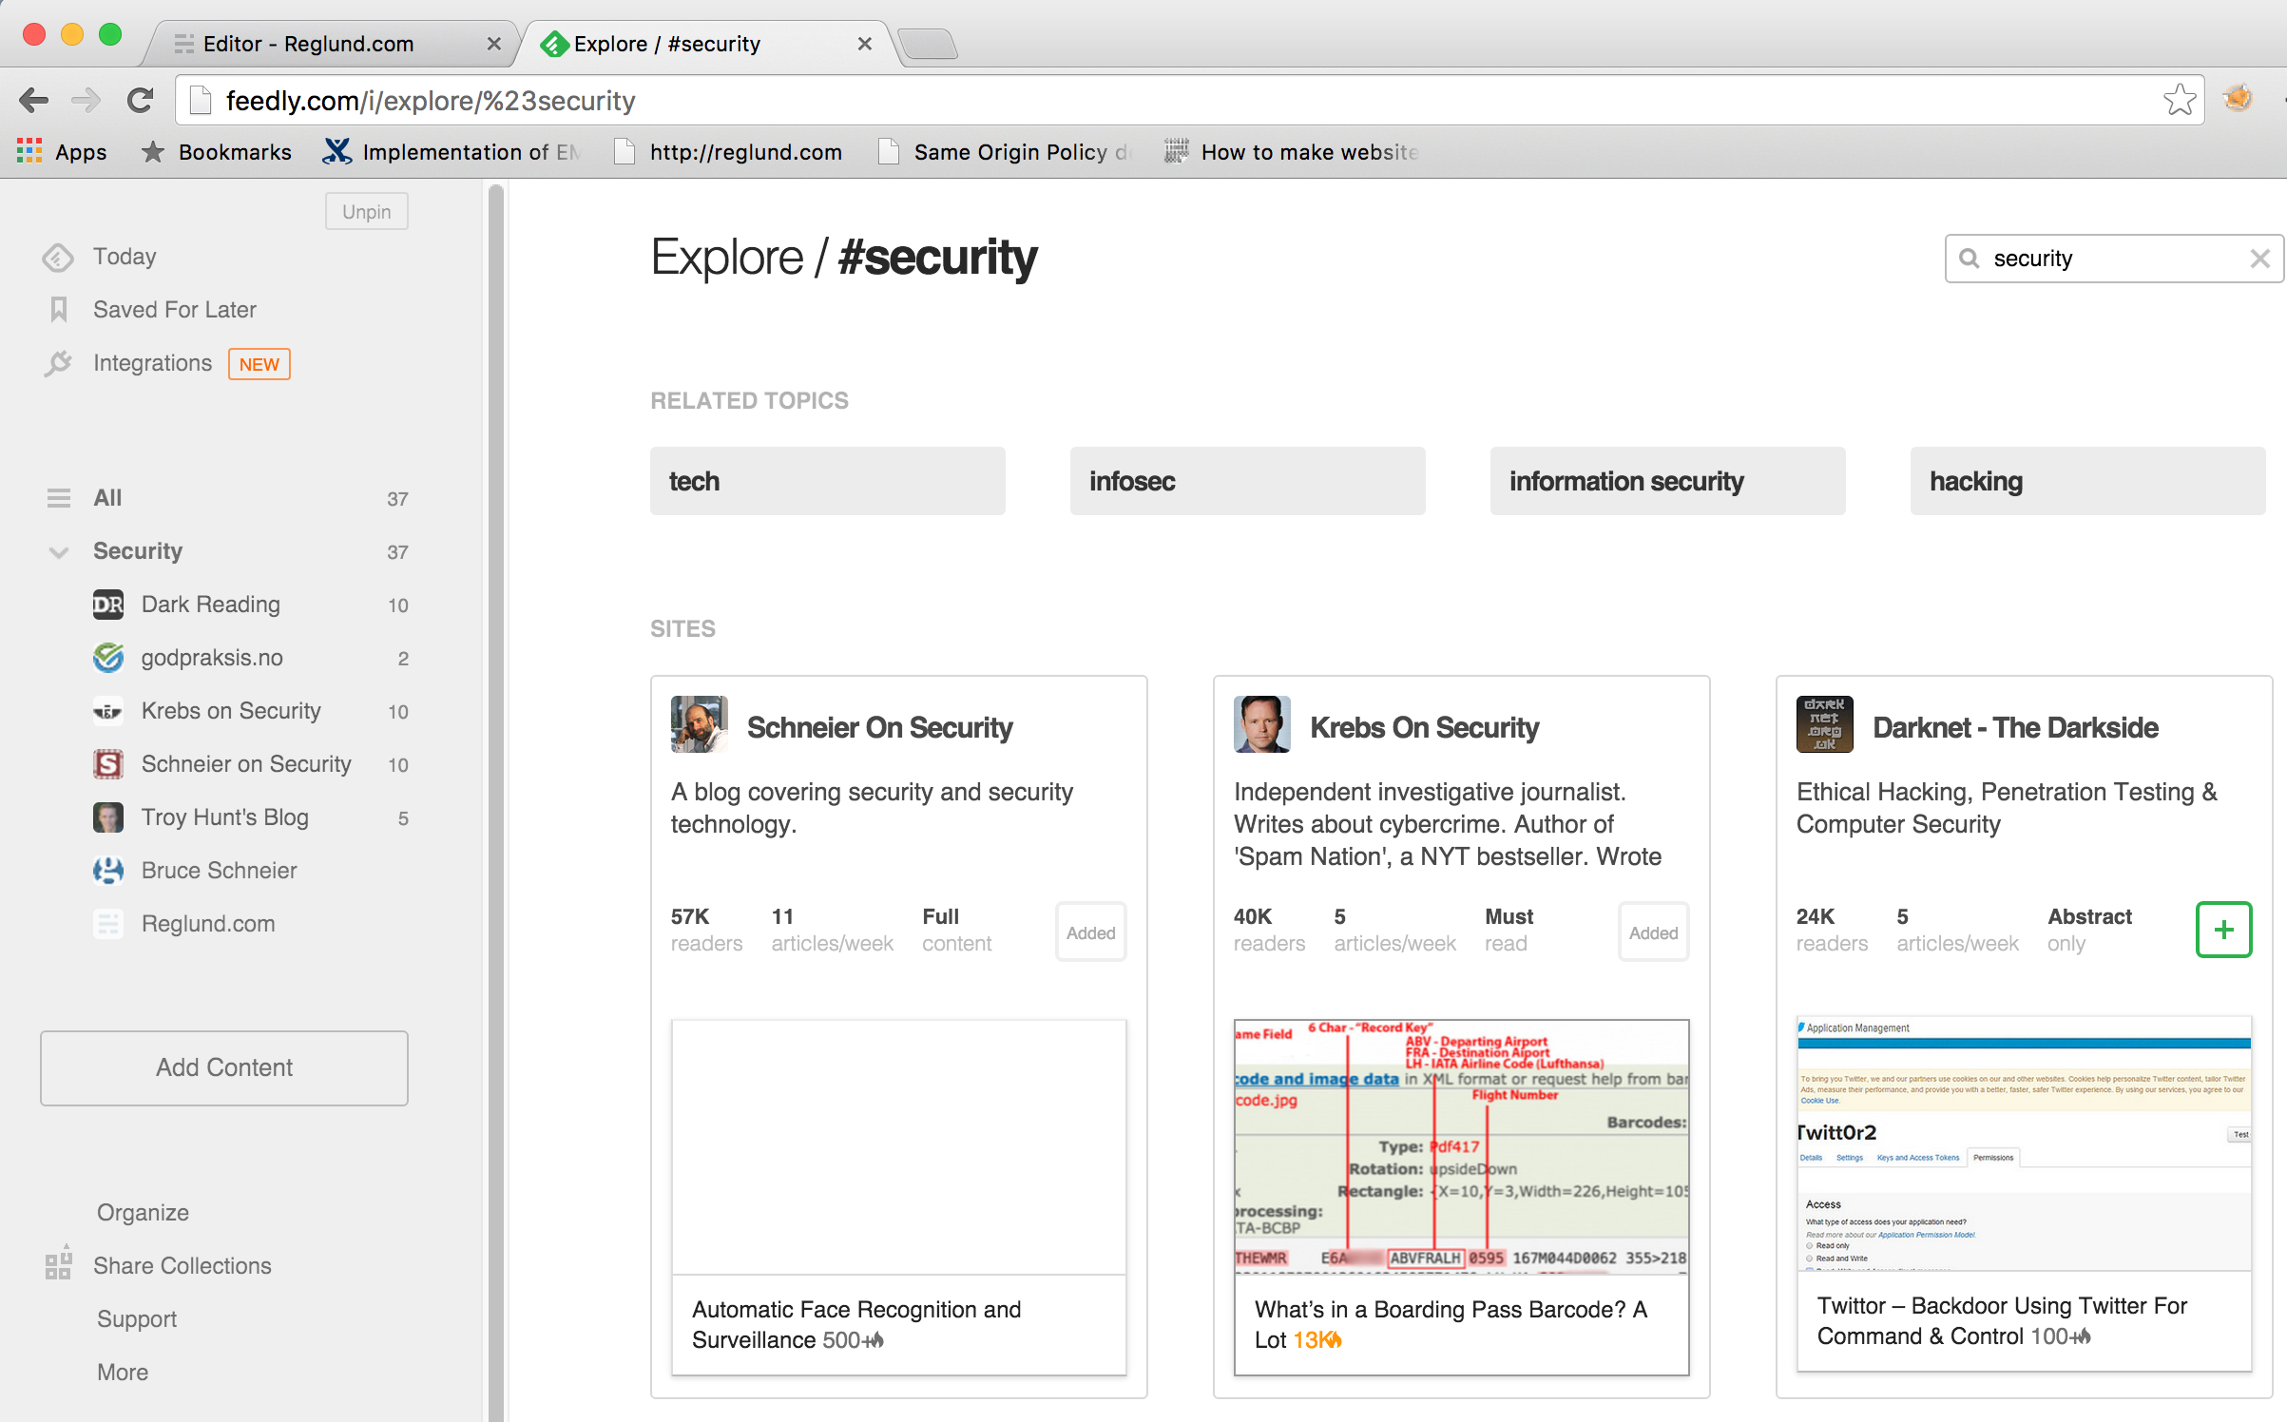Screen dimensions: 2287x1422
Task: Close the Editor - Reglund.com tab
Action: pyautogui.click(x=493, y=44)
